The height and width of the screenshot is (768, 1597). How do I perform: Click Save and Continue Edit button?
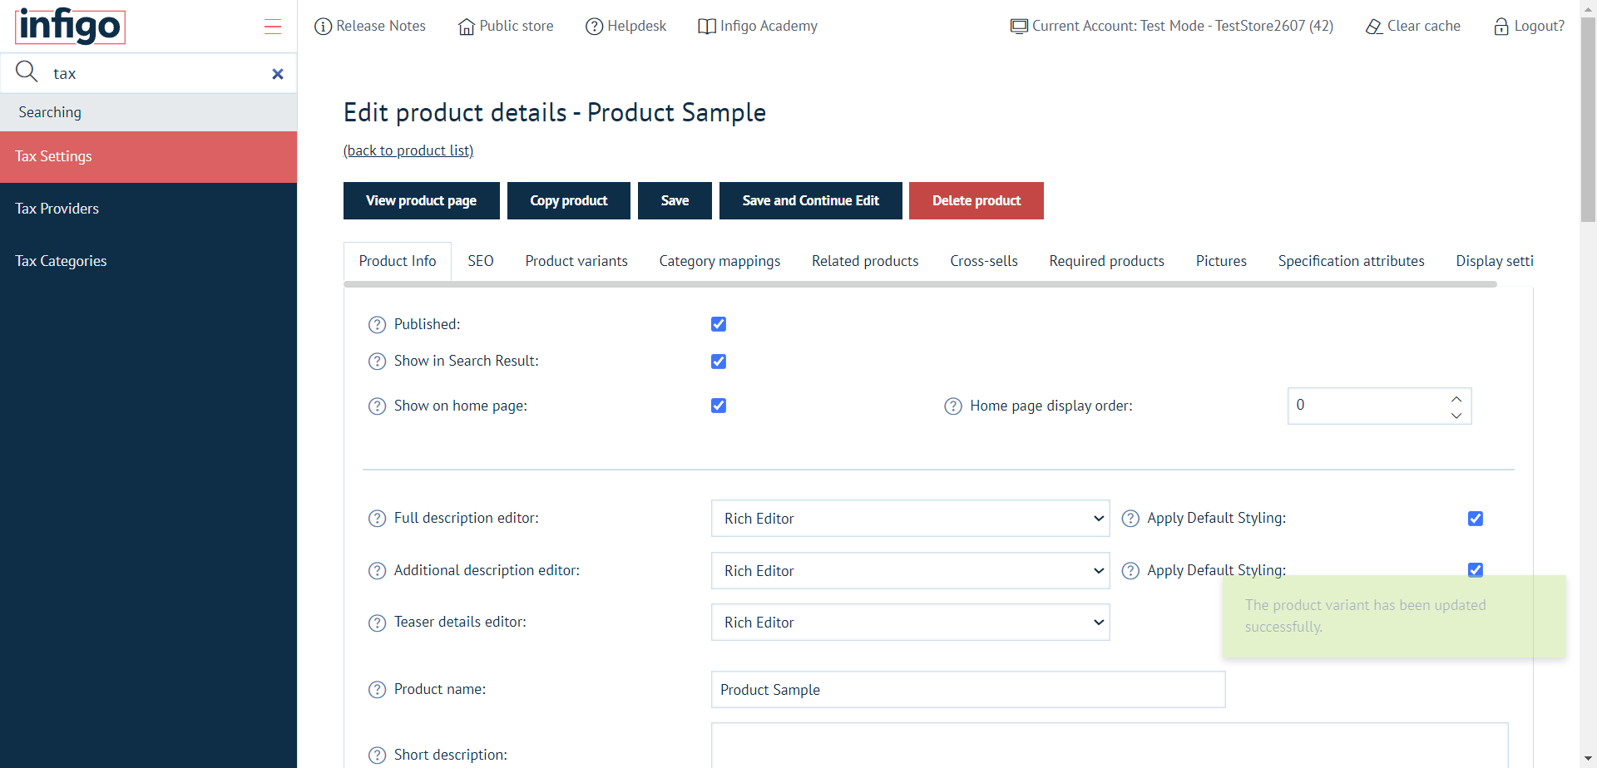pyautogui.click(x=811, y=200)
